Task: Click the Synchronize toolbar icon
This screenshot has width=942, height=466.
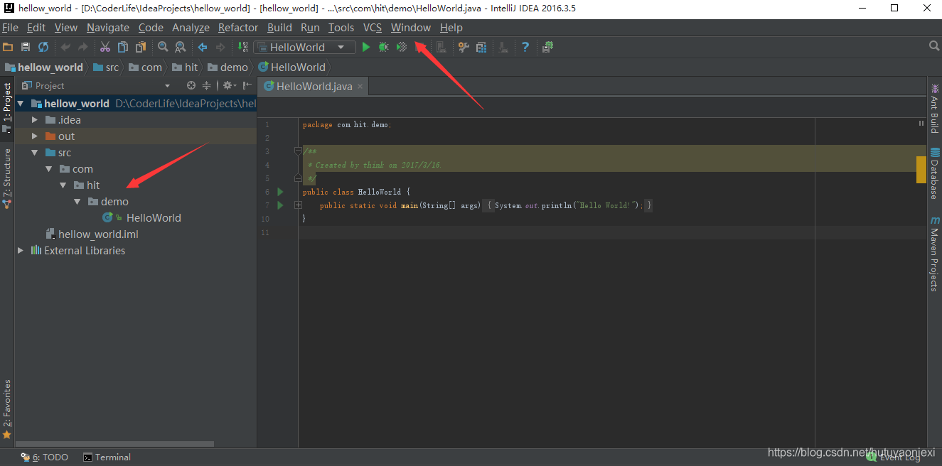Action: [x=43, y=47]
